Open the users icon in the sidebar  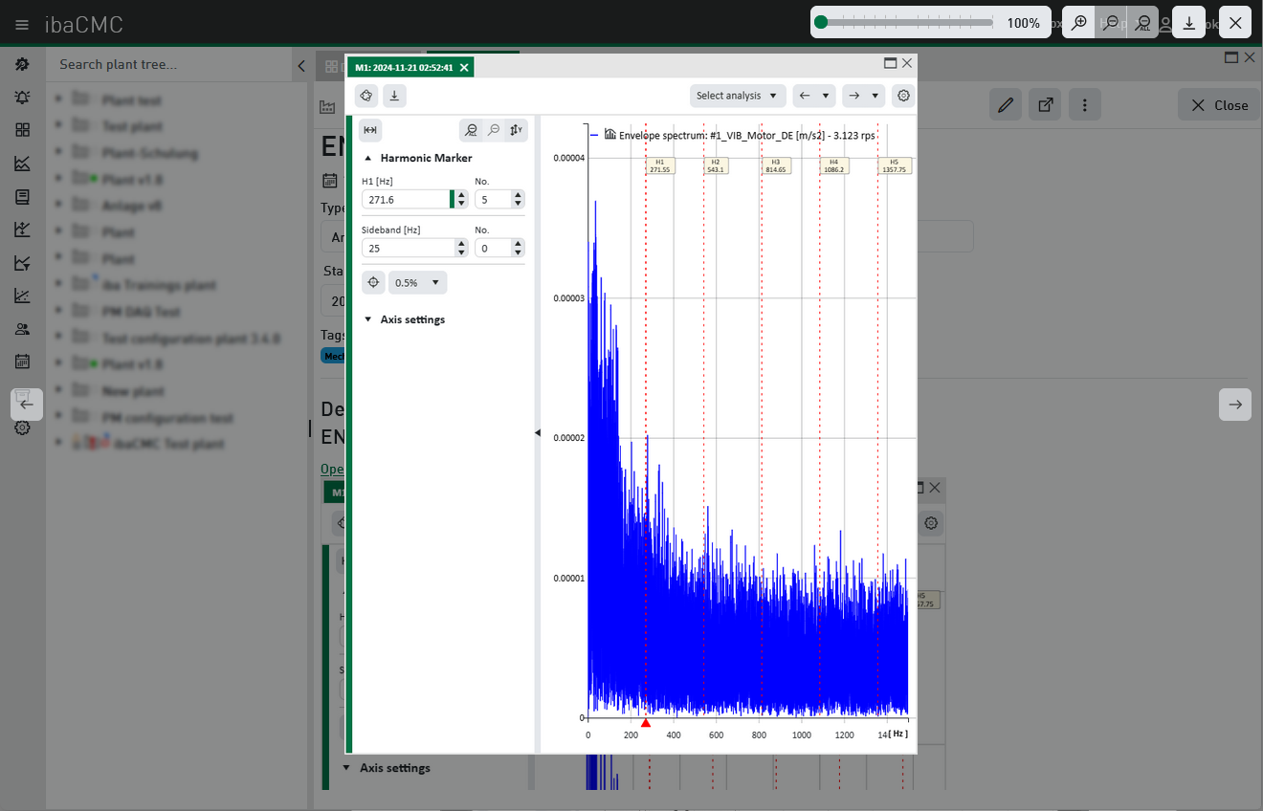click(x=22, y=329)
